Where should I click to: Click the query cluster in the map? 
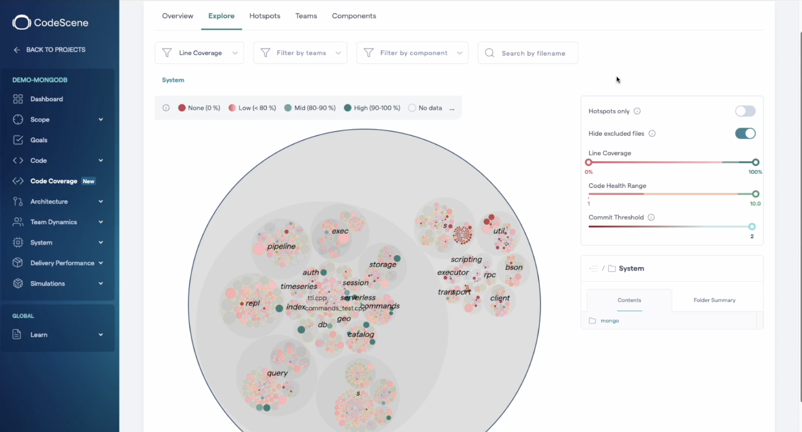276,376
